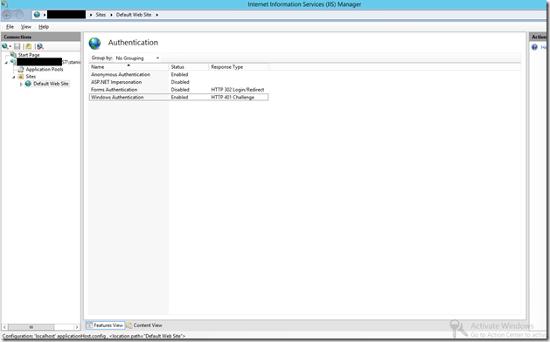Viewport: 550px width, 342px height.
Task: Select Default Web Site in address breadcrumb
Action: tap(134, 15)
